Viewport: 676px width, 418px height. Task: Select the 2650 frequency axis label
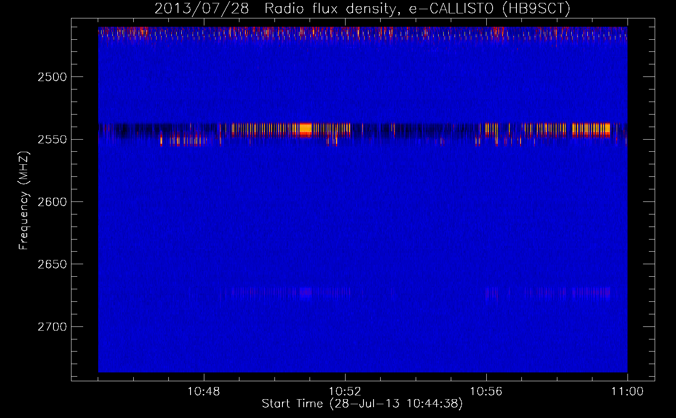(x=52, y=264)
